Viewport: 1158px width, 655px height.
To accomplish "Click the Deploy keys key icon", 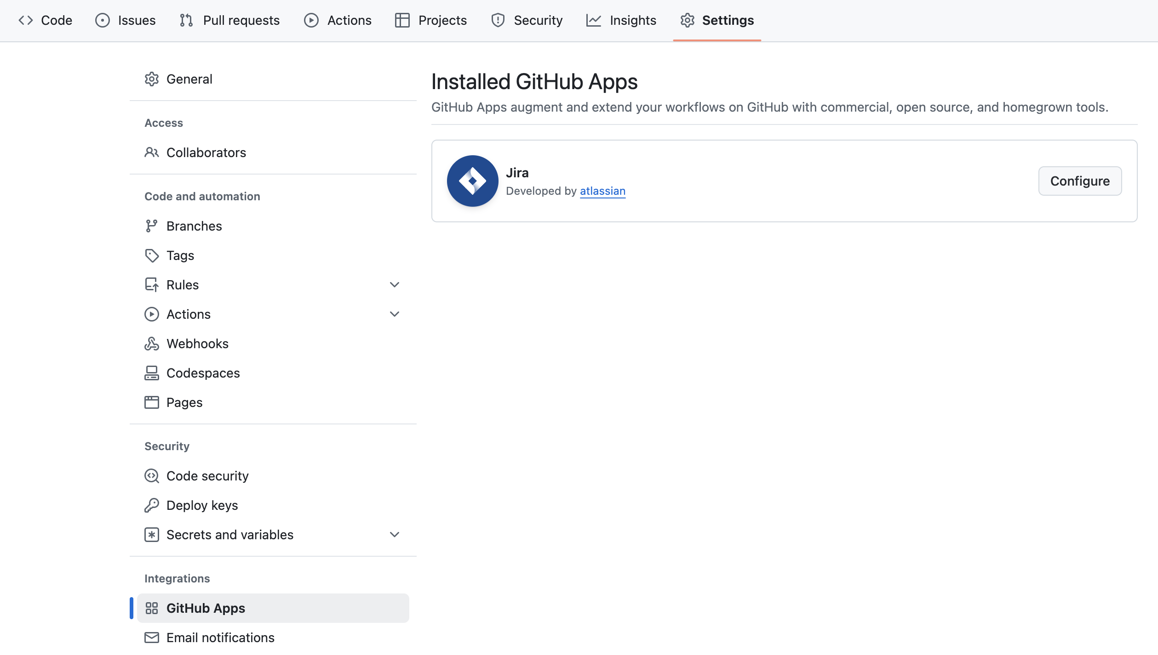I will coord(151,505).
